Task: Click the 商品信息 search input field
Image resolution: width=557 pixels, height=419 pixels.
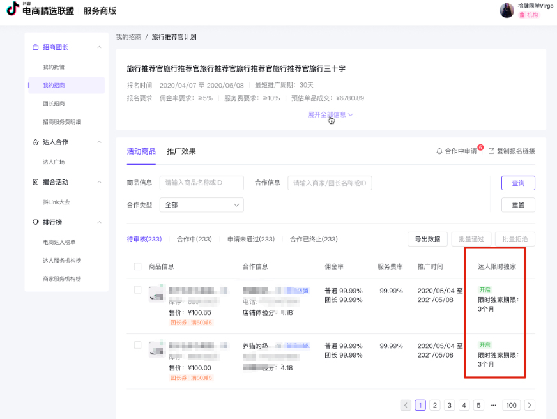Action: pyautogui.click(x=201, y=183)
